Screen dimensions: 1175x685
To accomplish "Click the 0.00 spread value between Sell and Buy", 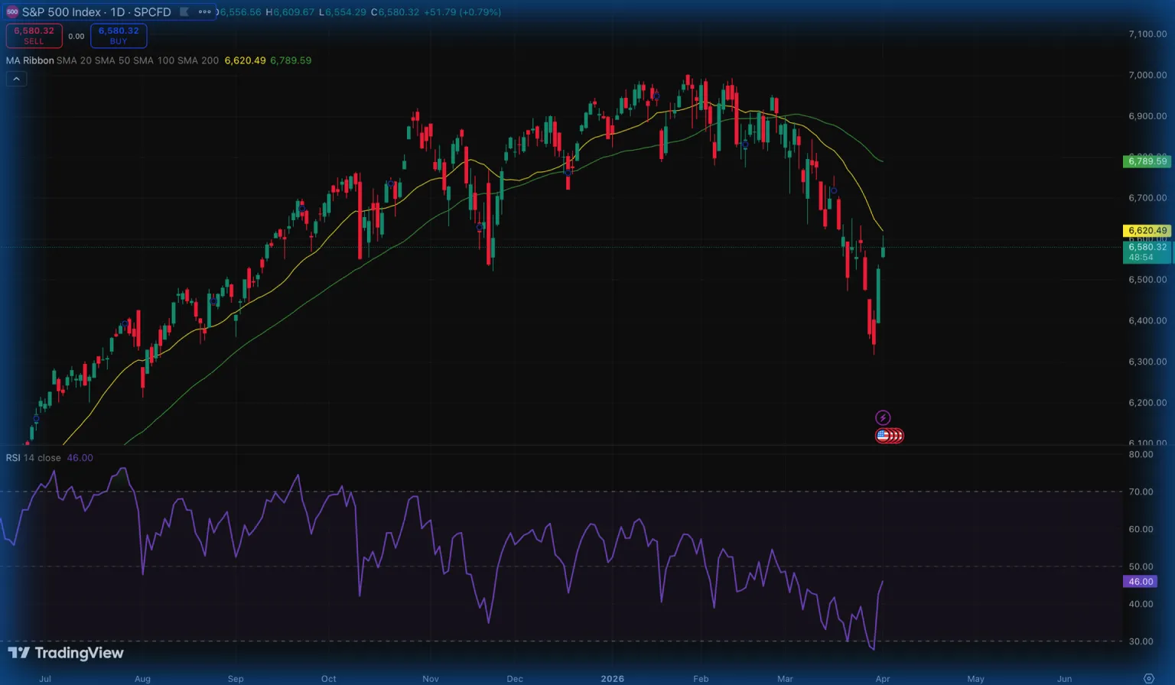I will [x=76, y=36].
